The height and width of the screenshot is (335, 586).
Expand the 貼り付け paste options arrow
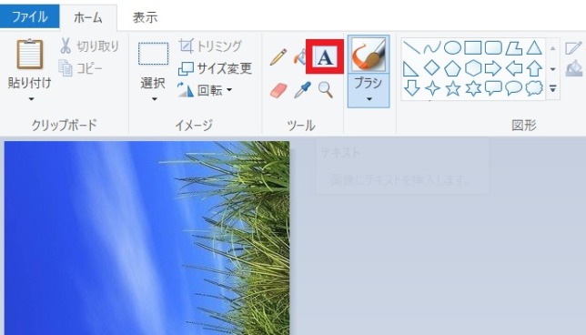[x=31, y=99]
